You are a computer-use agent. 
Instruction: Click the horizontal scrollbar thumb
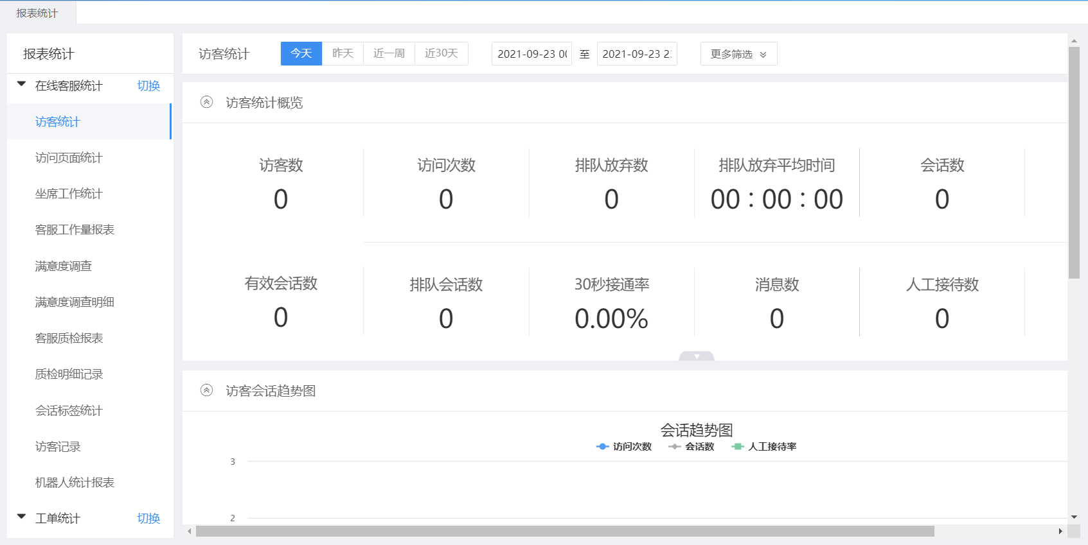coord(564,532)
